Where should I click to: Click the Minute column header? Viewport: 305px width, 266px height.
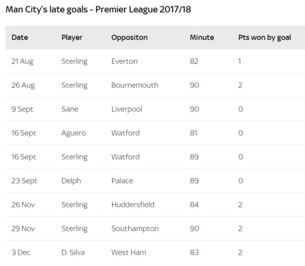(x=202, y=38)
